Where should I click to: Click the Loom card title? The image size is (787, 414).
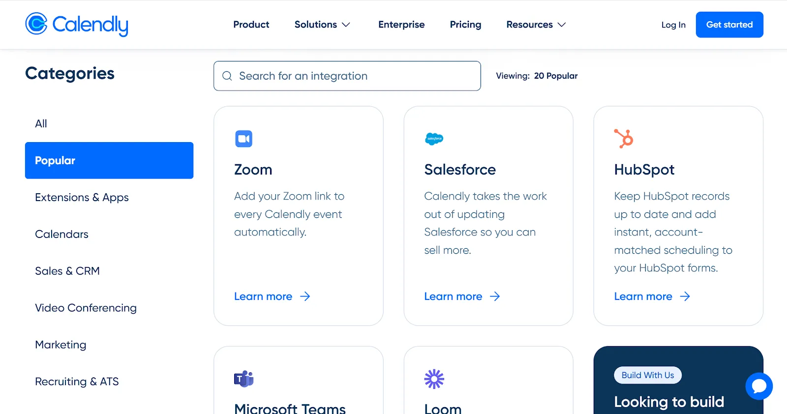(x=443, y=408)
